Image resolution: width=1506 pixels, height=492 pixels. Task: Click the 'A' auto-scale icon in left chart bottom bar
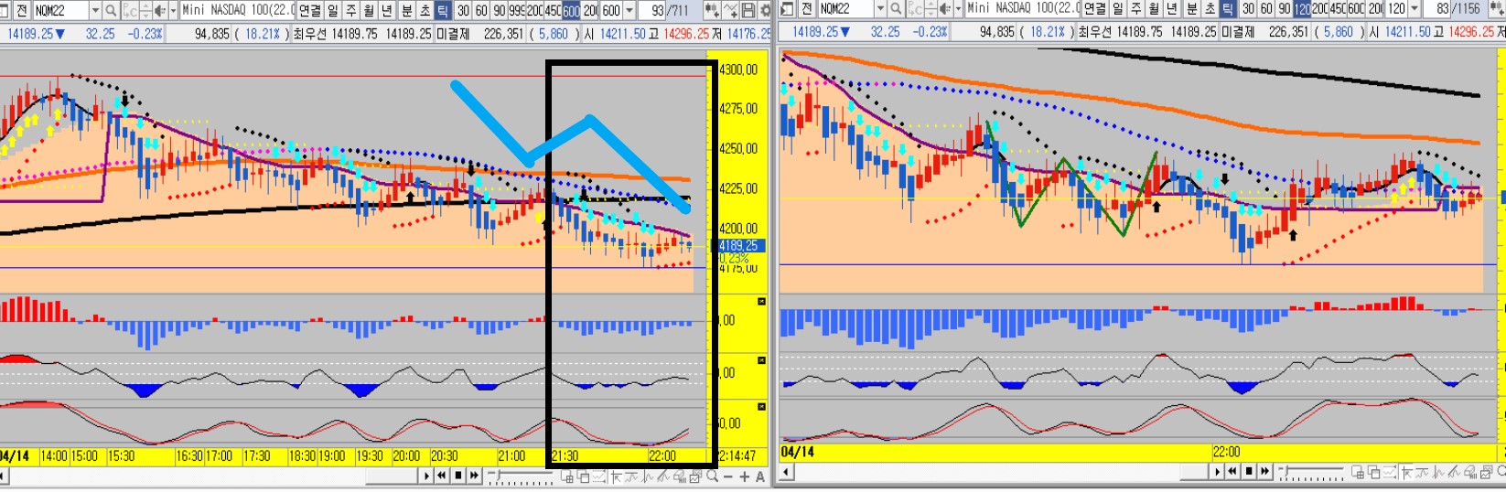759,476
